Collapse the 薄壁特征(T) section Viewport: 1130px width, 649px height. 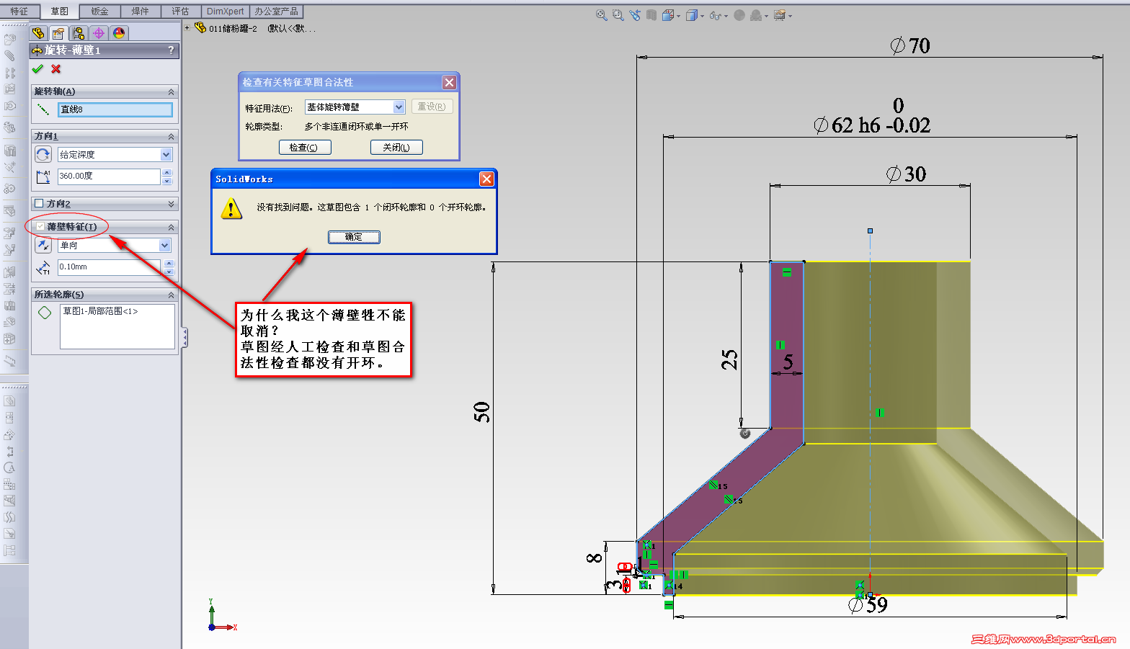(x=171, y=228)
